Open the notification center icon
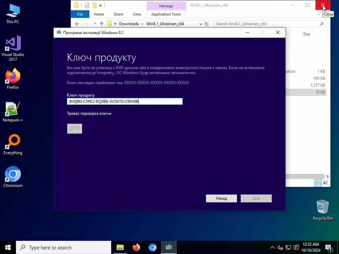 tap(328, 248)
